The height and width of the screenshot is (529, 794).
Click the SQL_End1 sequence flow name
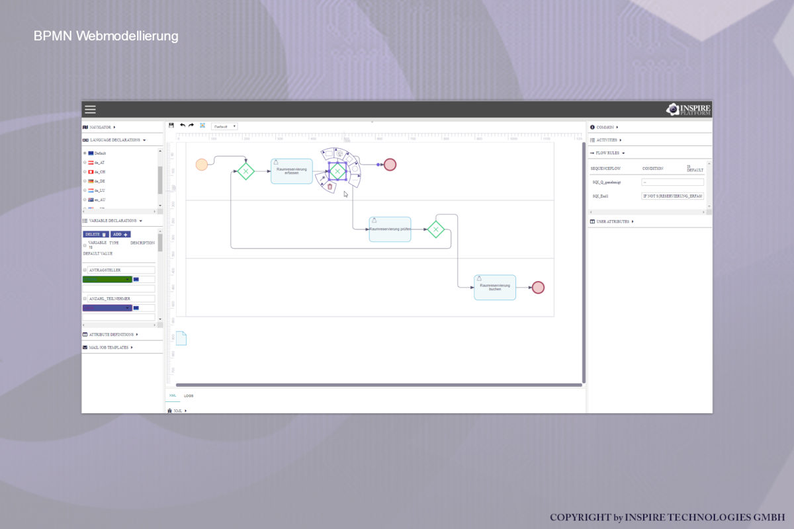point(601,196)
